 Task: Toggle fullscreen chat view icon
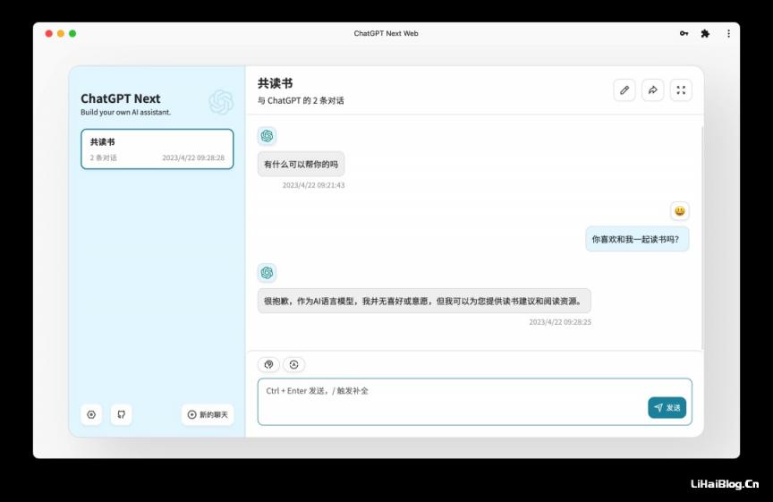(681, 90)
